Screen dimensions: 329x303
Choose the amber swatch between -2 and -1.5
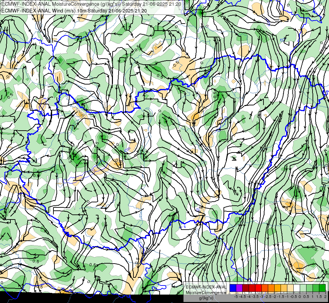[x=278, y=288]
